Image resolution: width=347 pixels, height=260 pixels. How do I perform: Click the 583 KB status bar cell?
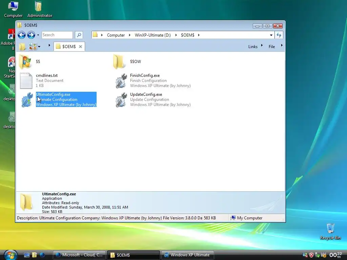(210, 218)
